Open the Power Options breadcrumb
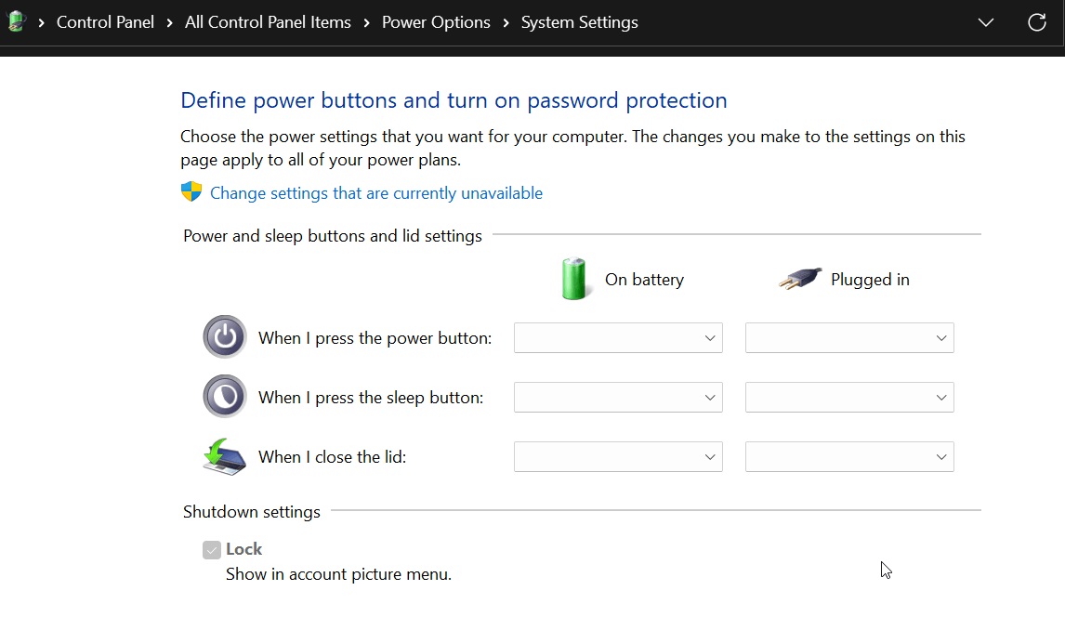The image size is (1065, 643). pos(436,22)
